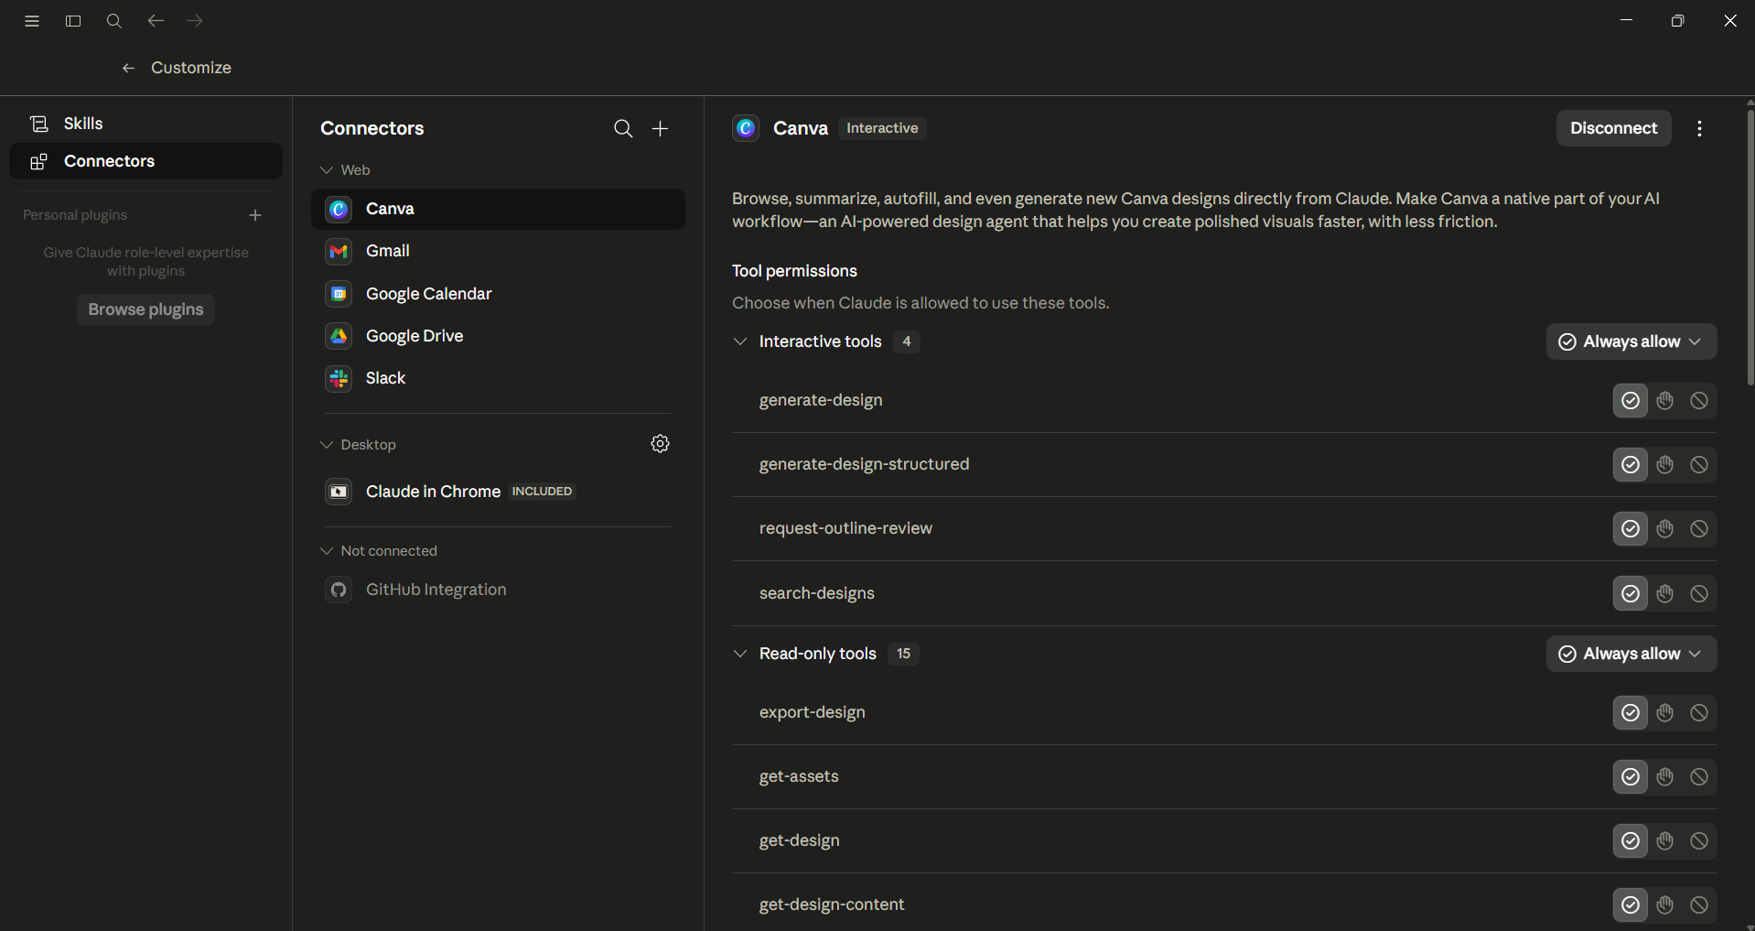Click the Connectors icon in sidebar
The image size is (1755, 931).
coord(39,161)
